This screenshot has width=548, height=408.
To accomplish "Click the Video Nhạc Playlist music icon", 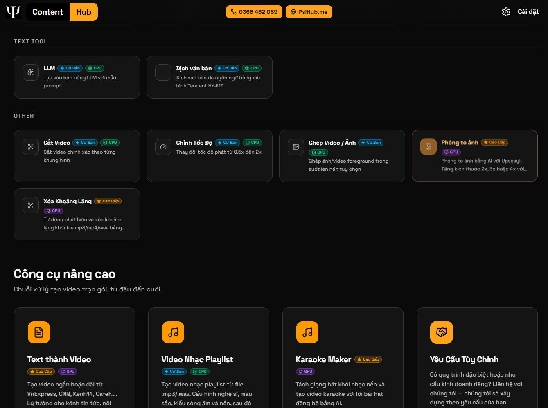I will point(173,332).
